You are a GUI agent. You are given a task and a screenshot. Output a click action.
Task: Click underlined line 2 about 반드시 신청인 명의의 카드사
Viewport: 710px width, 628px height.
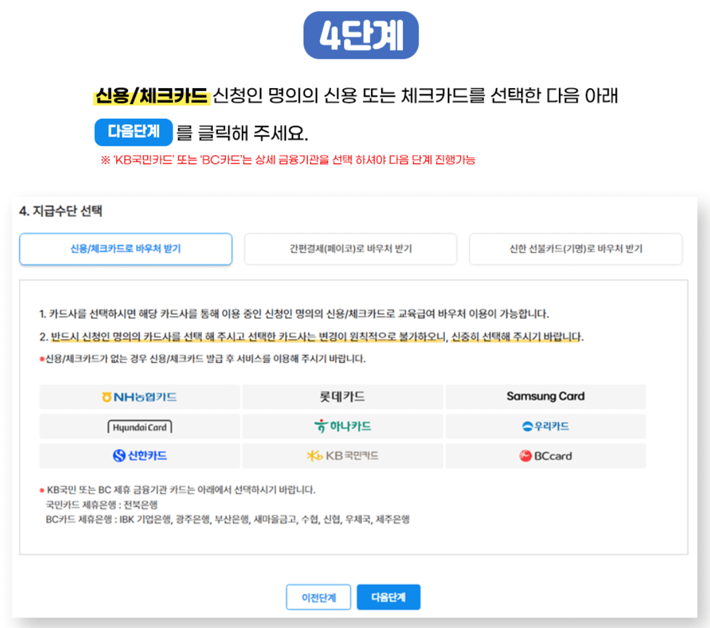point(312,337)
